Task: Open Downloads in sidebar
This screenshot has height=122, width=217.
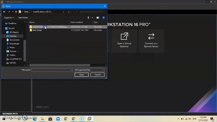Action: pyautogui.click(x=13, y=44)
